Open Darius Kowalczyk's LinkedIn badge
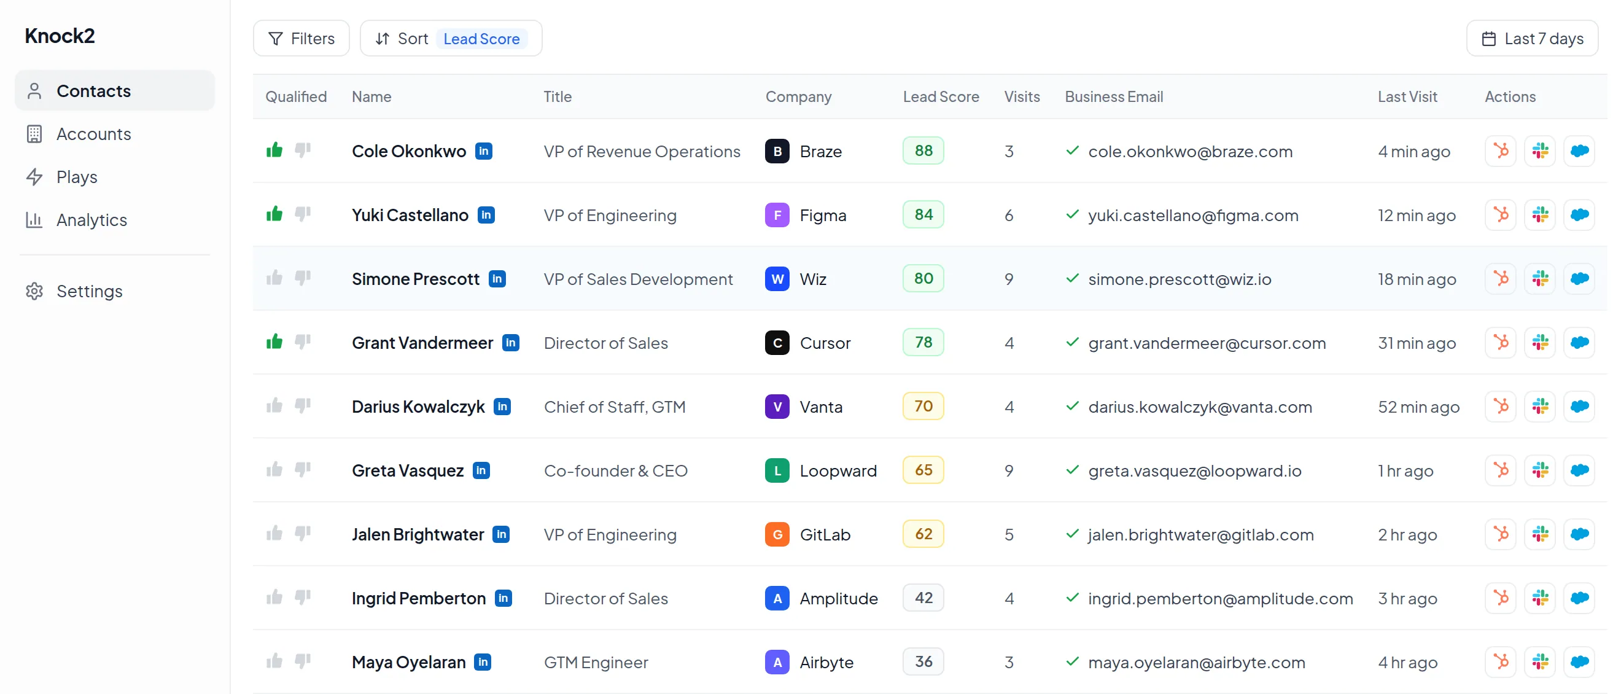This screenshot has width=1621, height=694. pos(502,407)
